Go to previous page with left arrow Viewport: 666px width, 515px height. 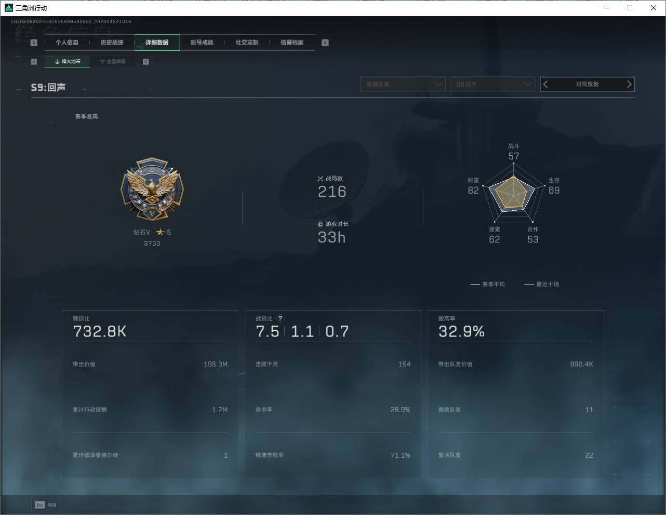[545, 84]
